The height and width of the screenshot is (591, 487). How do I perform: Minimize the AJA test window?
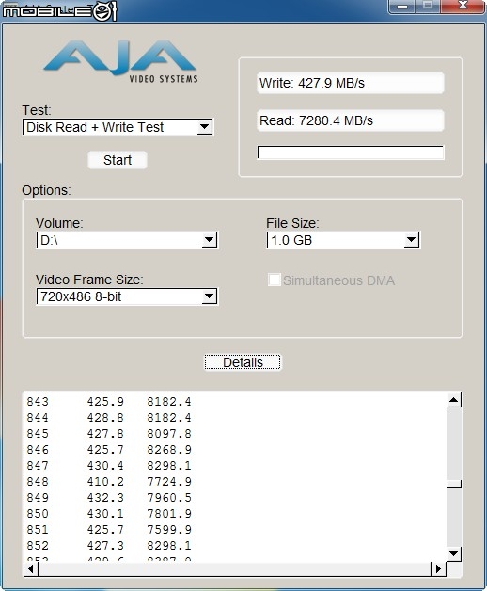(401, 6)
